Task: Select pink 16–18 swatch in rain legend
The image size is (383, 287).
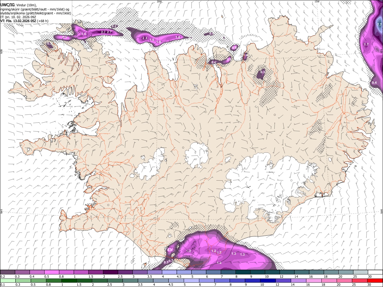Action: (314, 280)
